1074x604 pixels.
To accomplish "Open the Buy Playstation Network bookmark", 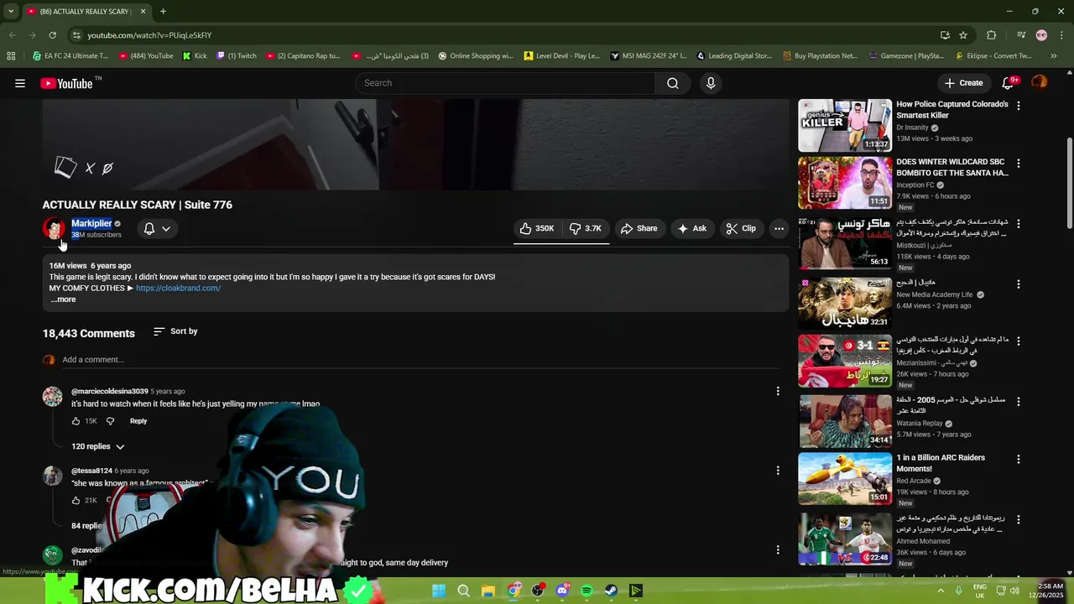I will (820, 56).
